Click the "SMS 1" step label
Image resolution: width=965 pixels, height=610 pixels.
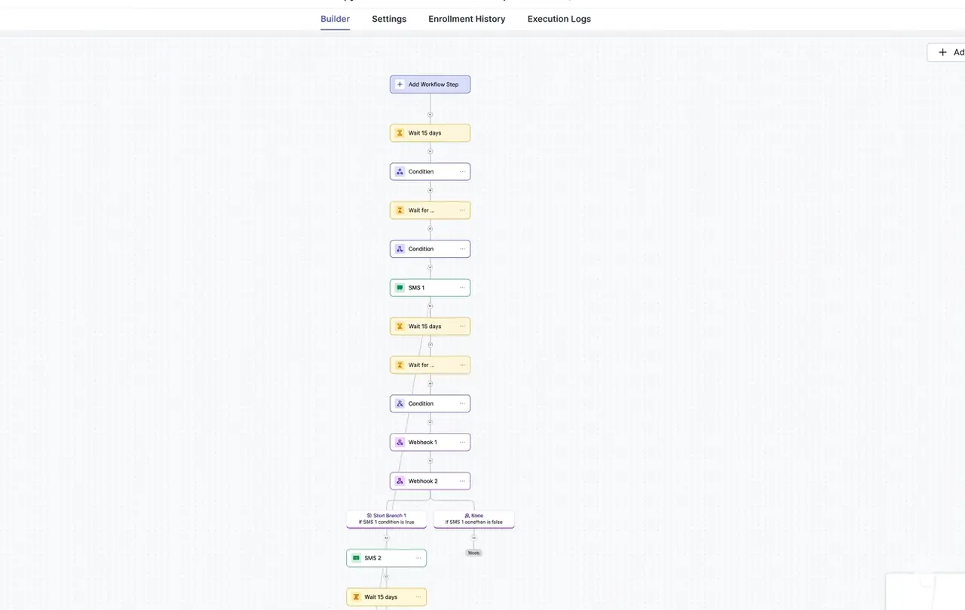(x=416, y=288)
